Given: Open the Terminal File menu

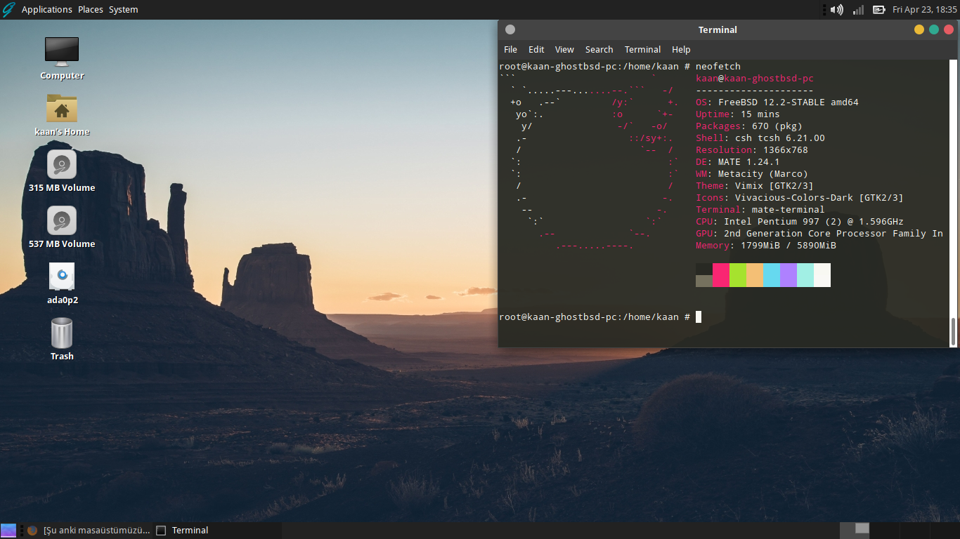Looking at the screenshot, I should click(511, 50).
